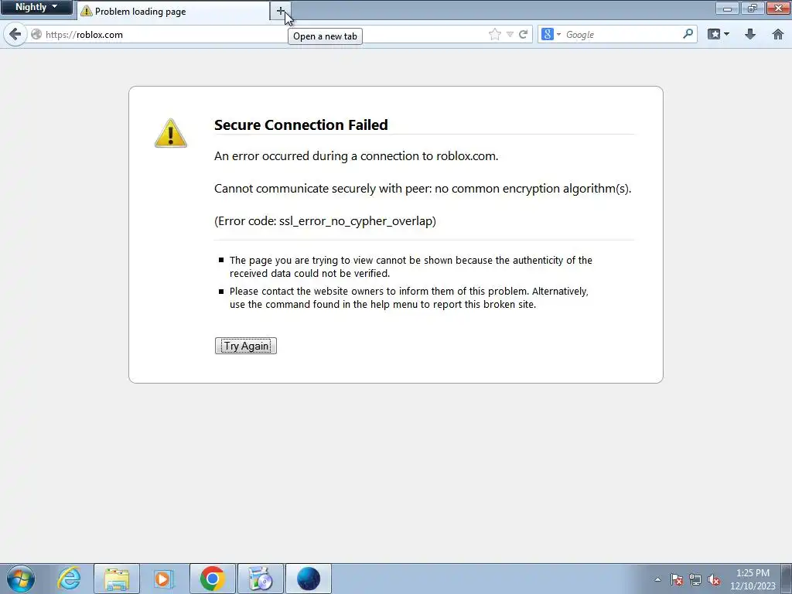Open Windows Media Player in taskbar
792x594 pixels.
(163, 579)
